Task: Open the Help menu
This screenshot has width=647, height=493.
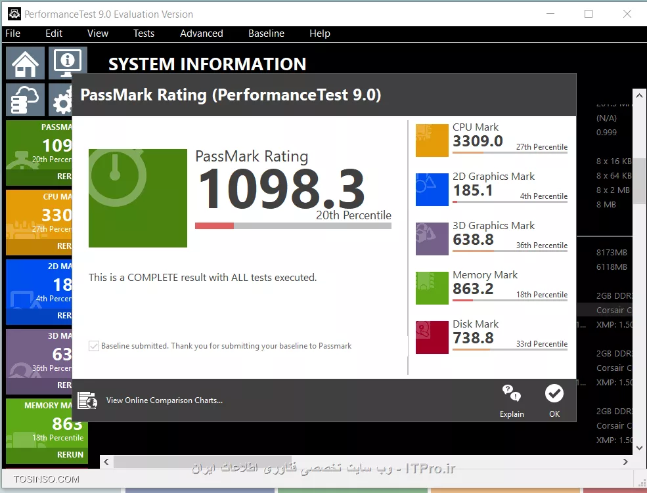Action: 320,33
